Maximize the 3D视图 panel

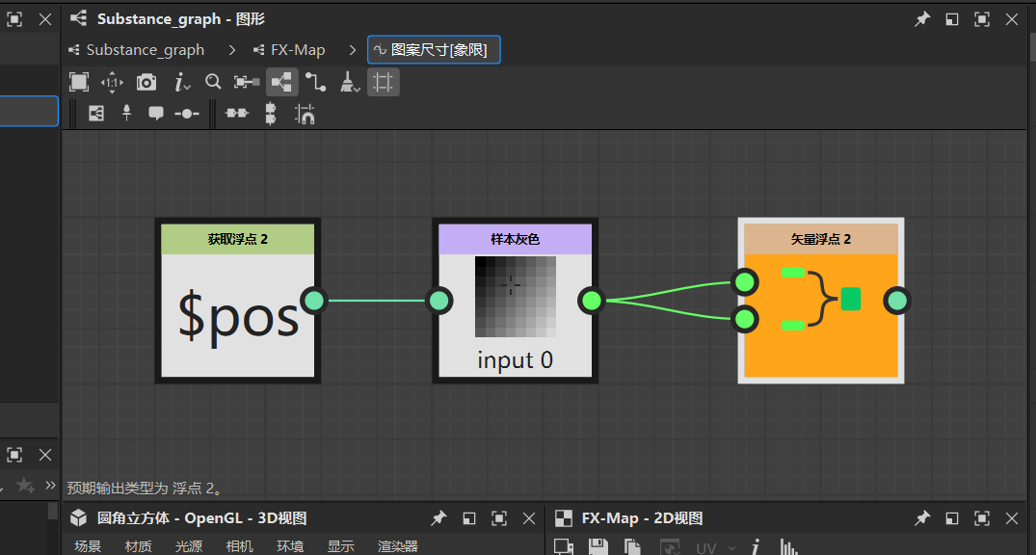pyautogui.click(x=499, y=518)
